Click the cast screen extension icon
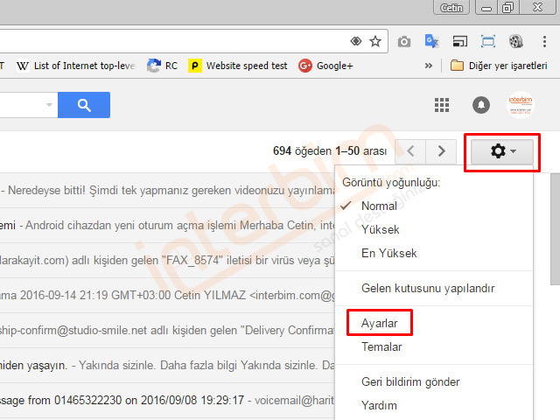This screenshot has height=420, width=560. [459, 41]
